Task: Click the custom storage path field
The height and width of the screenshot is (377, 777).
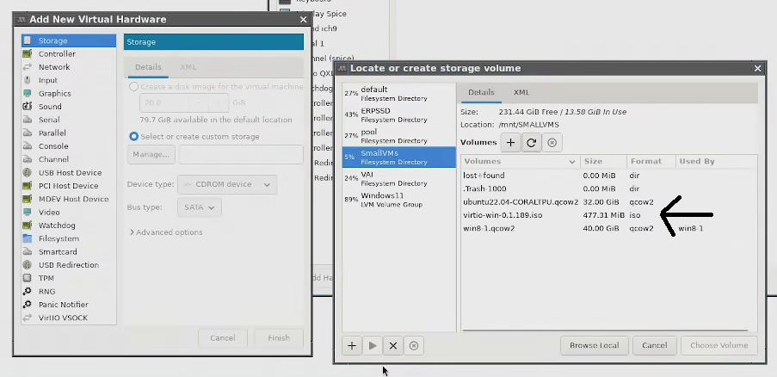Action: pos(241,155)
